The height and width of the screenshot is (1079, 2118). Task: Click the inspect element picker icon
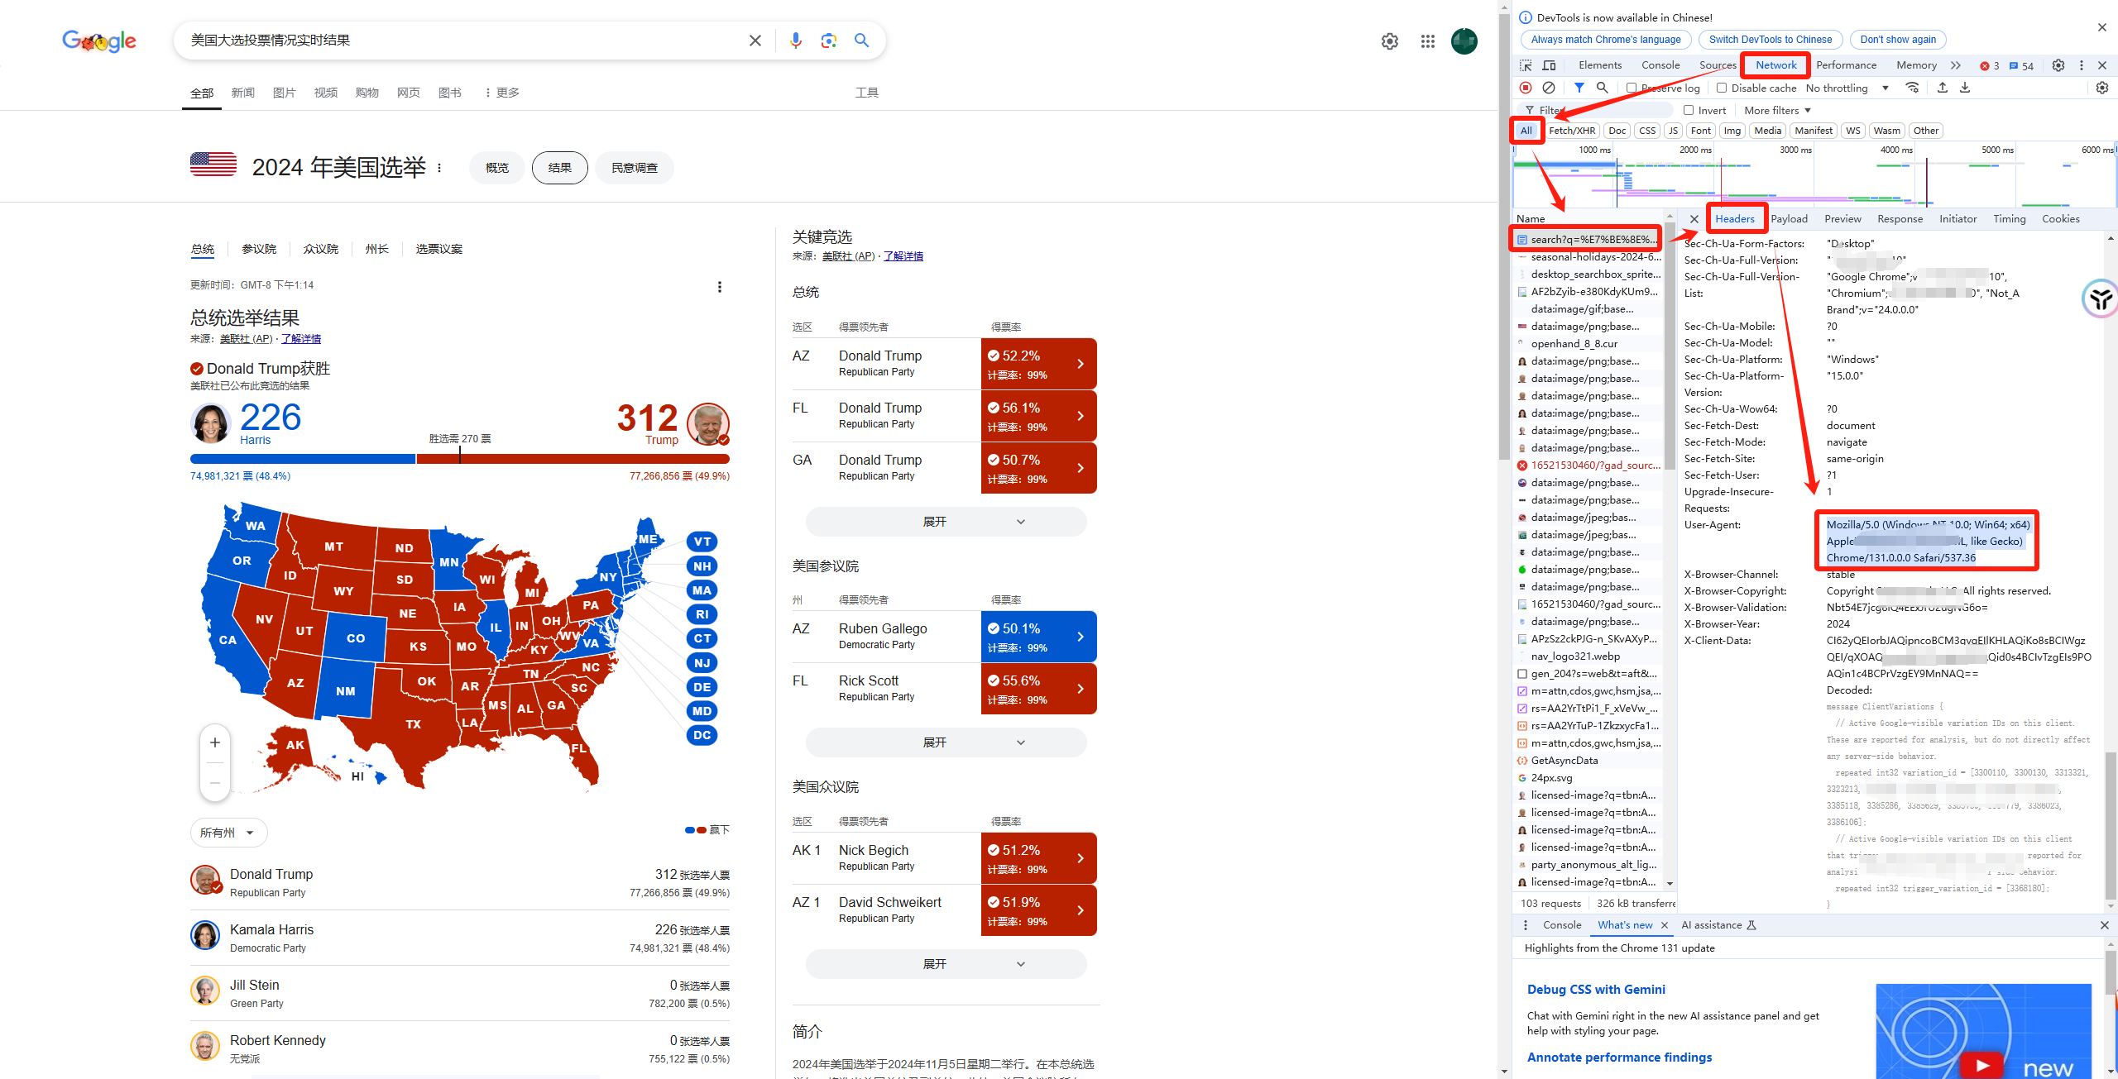pyautogui.click(x=1526, y=65)
